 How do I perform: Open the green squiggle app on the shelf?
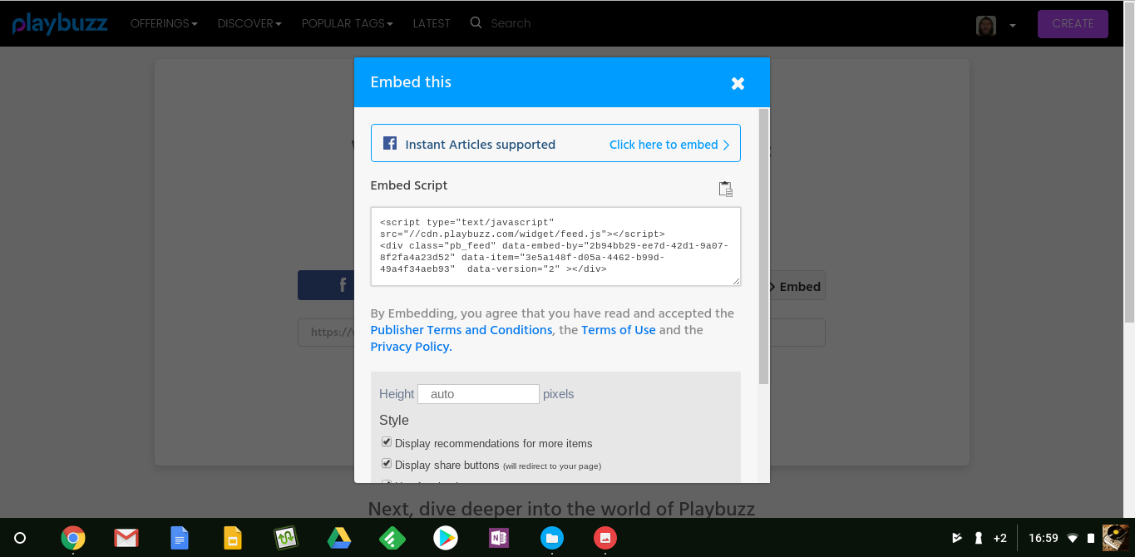[286, 538]
